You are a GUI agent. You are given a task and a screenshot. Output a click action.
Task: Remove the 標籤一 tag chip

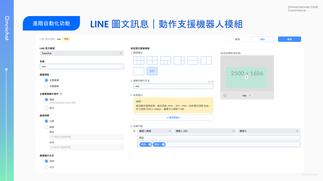[x=150, y=144]
